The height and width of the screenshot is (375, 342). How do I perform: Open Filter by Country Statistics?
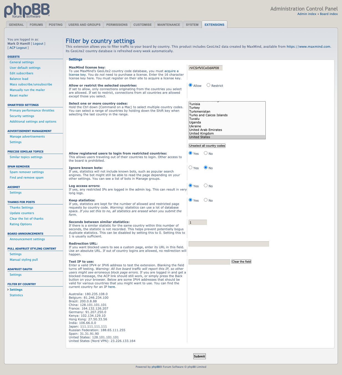coord(16,295)
